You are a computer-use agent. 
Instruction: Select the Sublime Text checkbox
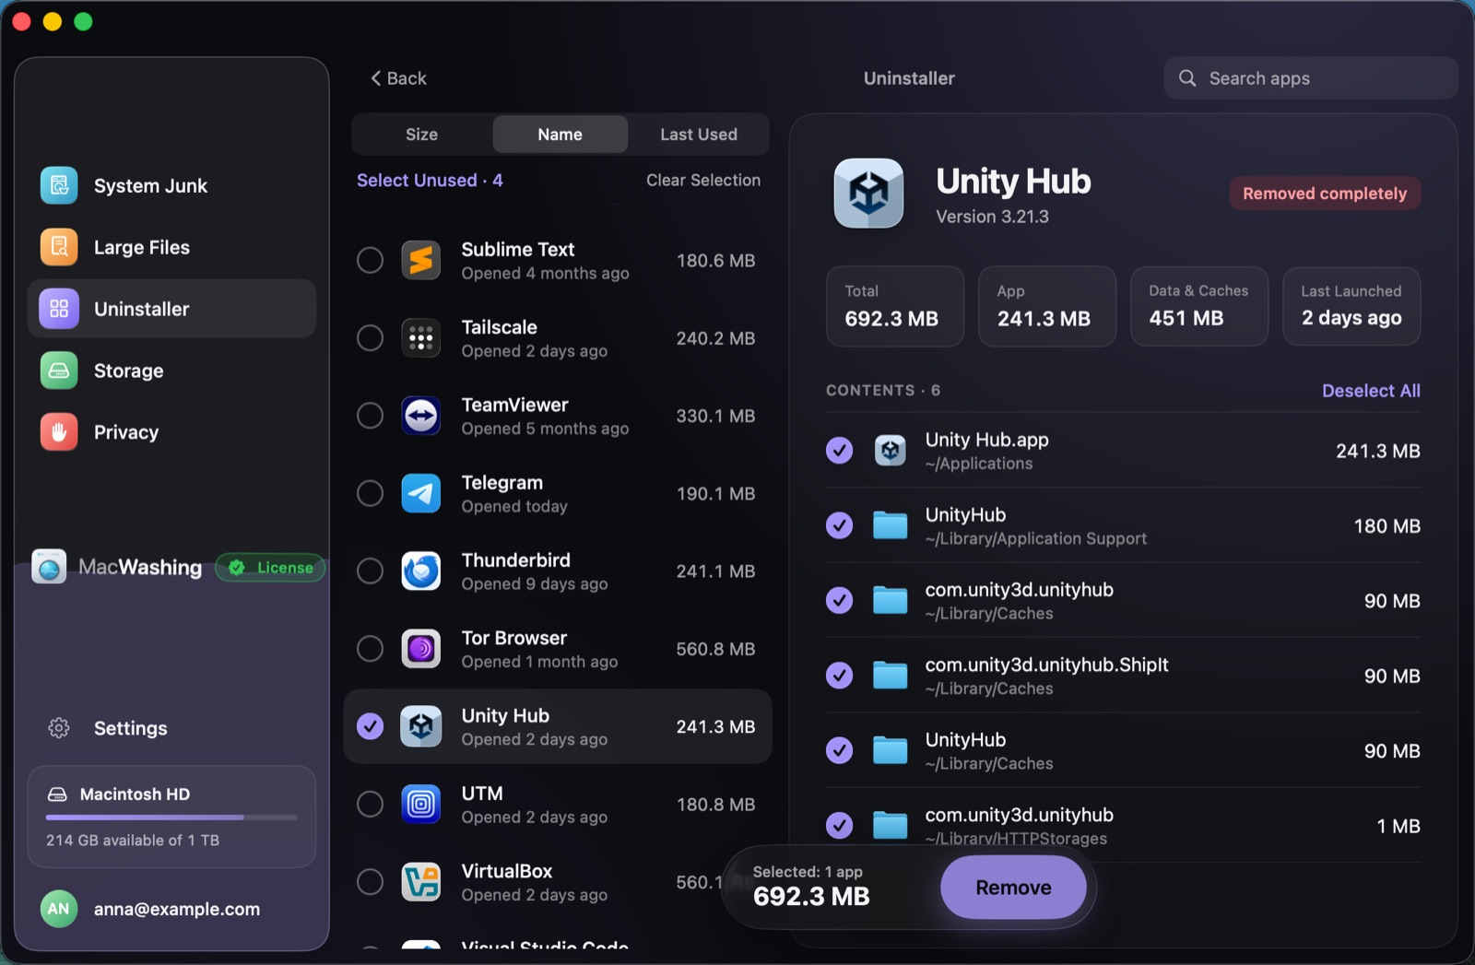(370, 261)
